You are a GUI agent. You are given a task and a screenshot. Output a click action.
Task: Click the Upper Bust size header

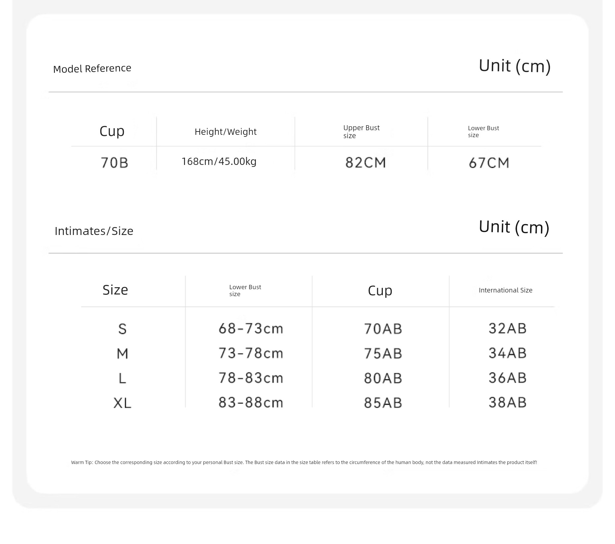[x=361, y=132]
